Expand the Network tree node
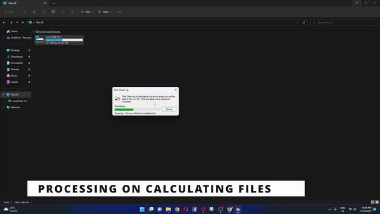Viewport: 380px width, 214px height. click(x=4, y=107)
